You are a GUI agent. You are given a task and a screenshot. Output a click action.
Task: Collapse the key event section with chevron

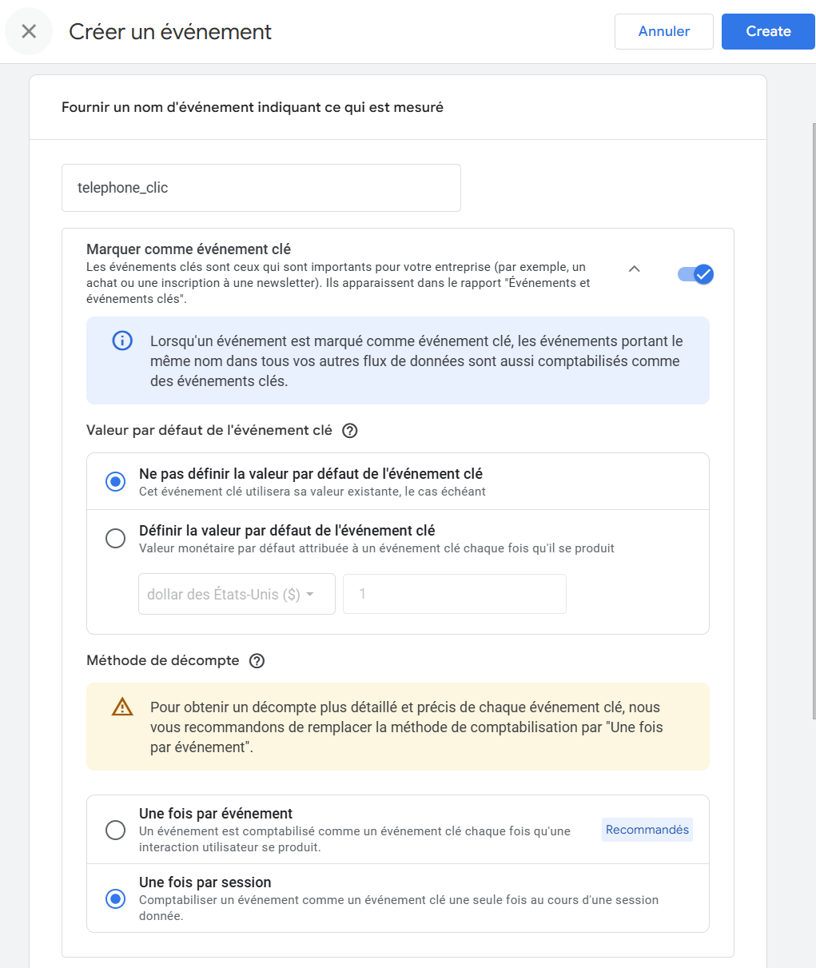pos(634,269)
